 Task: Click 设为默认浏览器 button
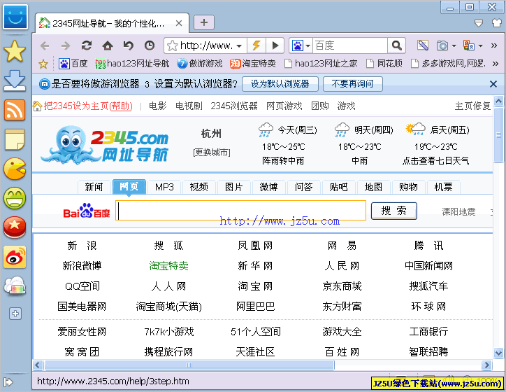pos(280,84)
